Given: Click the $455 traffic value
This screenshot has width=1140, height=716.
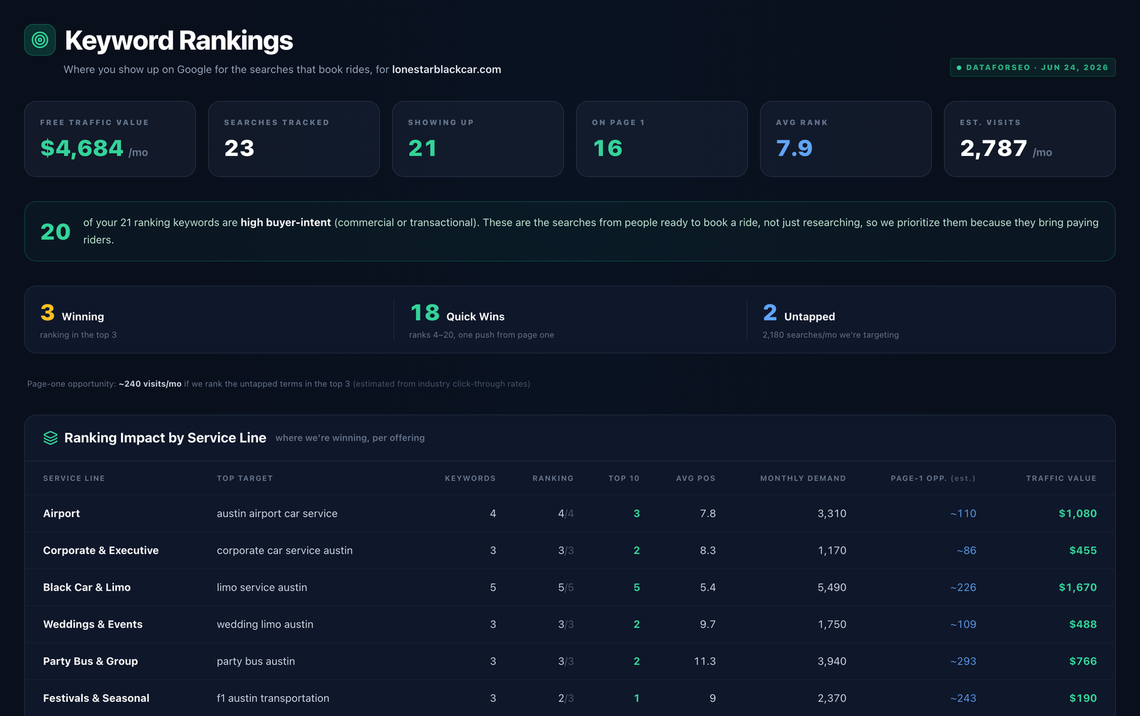Looking at the screenshot, I should (1083, 551).
